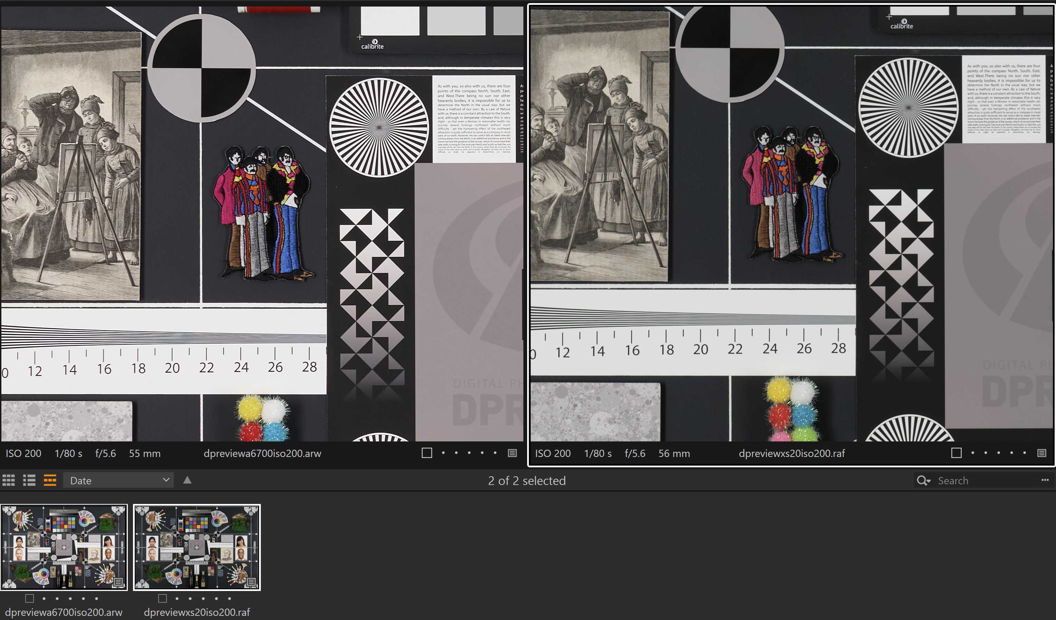Give a6700 viewer image one-star rating
This screenshot has width=1056, height=620.
tap(443, 453)
